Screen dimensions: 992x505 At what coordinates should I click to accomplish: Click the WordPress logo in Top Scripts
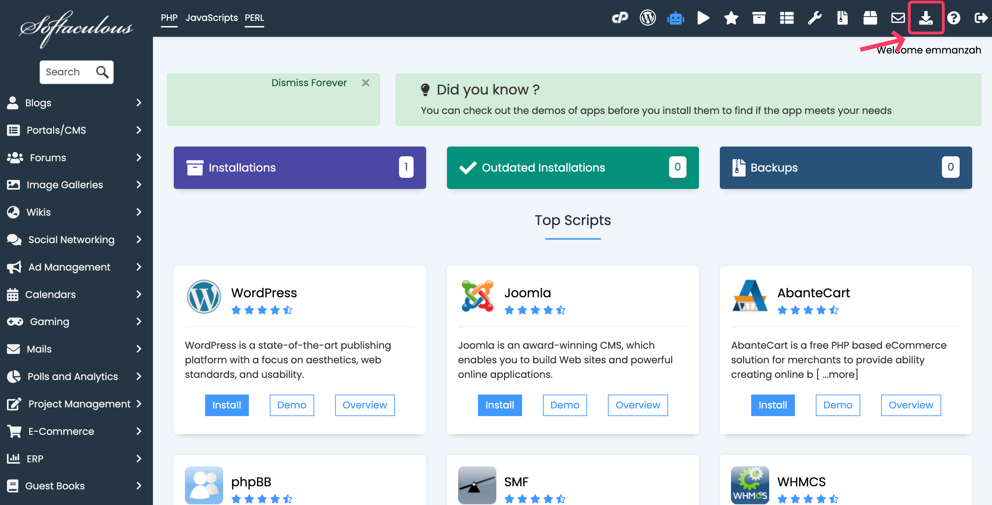coord(204,297)
